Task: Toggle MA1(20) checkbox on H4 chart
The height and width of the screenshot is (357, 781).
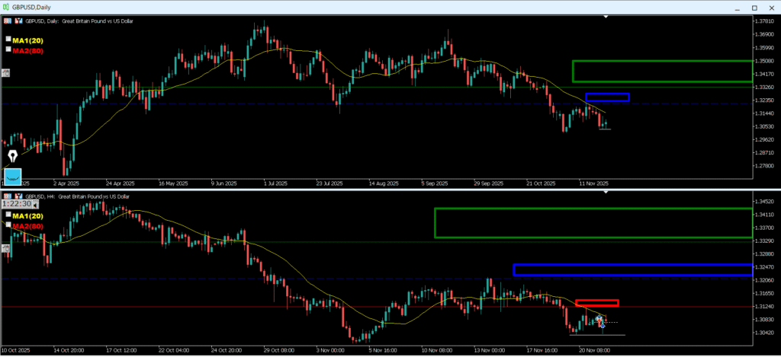Action: pyautogui.click(x=8, y=215)
